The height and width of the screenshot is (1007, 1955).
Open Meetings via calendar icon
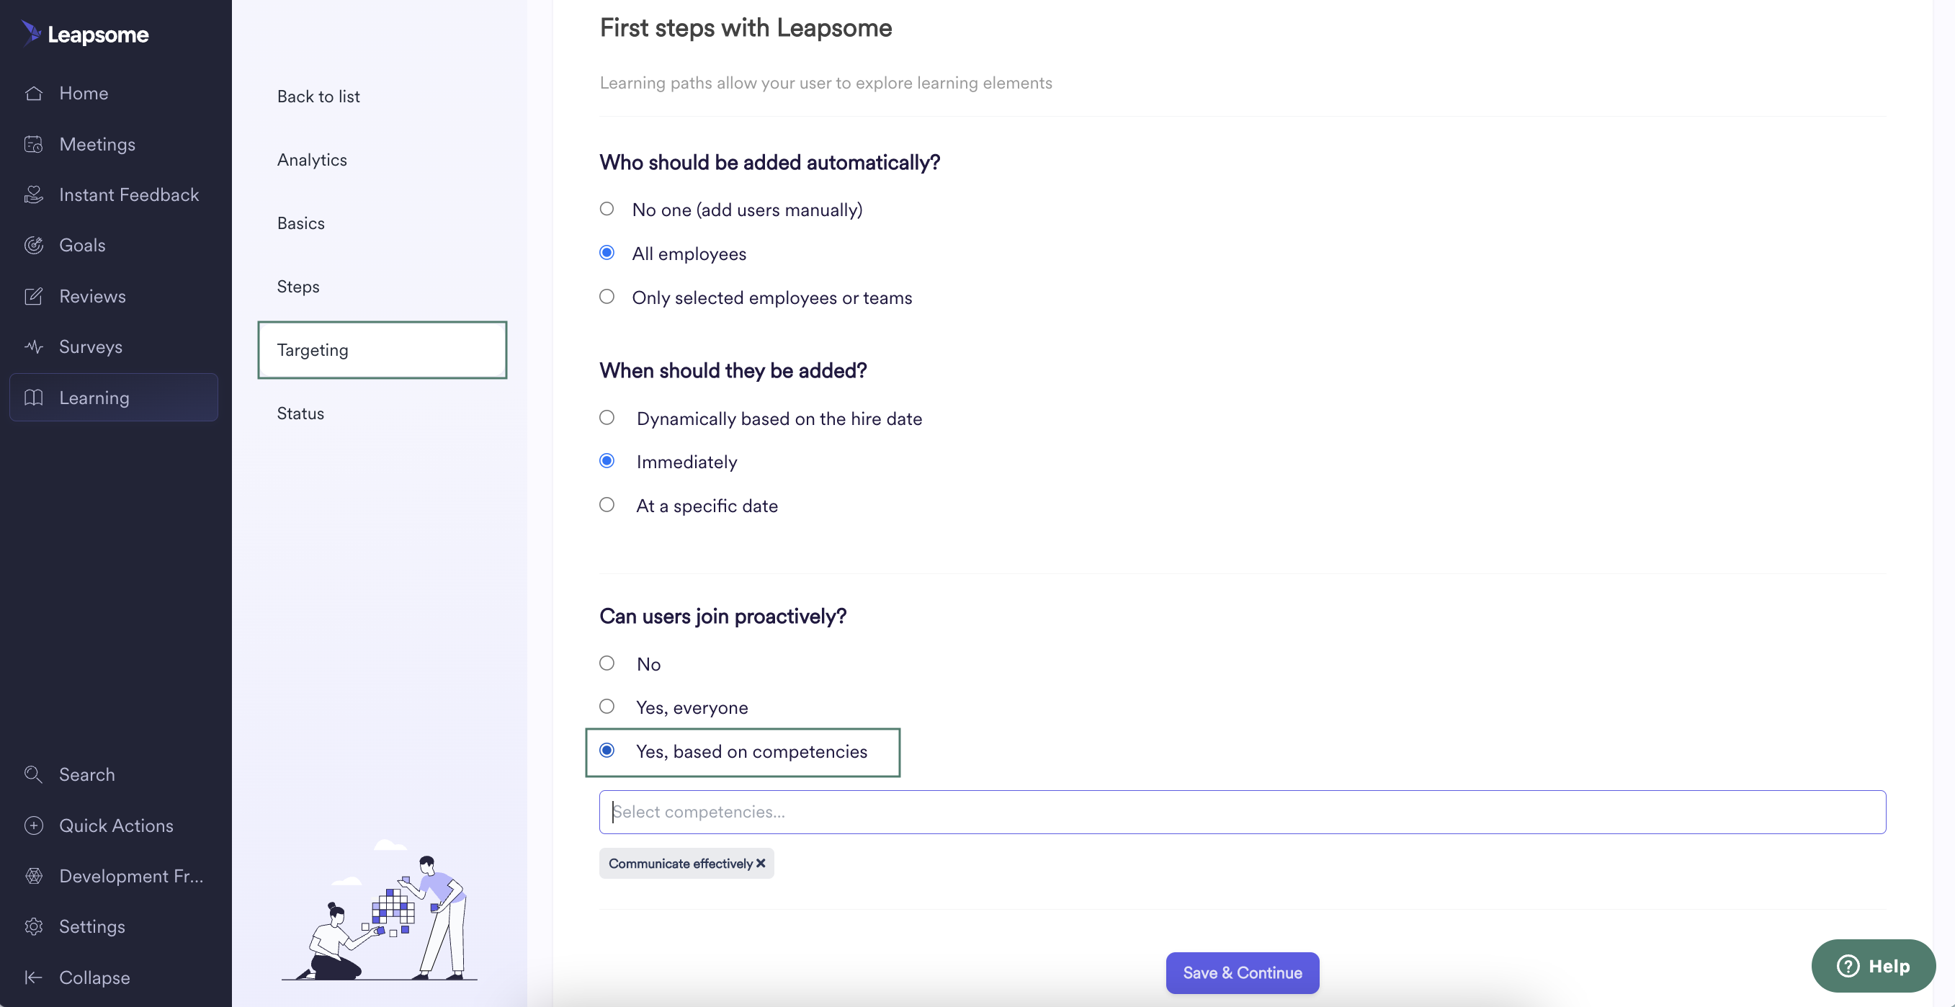(x=33, y=144)
